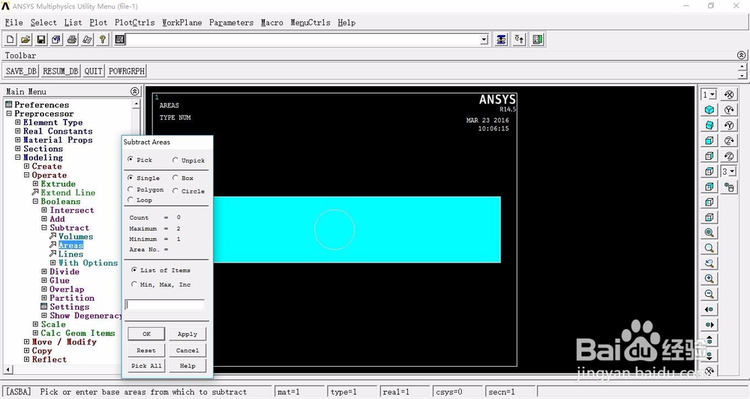Viewport: 750px width, 399px height.
Task: Select the oblique view icon
Action: click(x=709, y=125)
